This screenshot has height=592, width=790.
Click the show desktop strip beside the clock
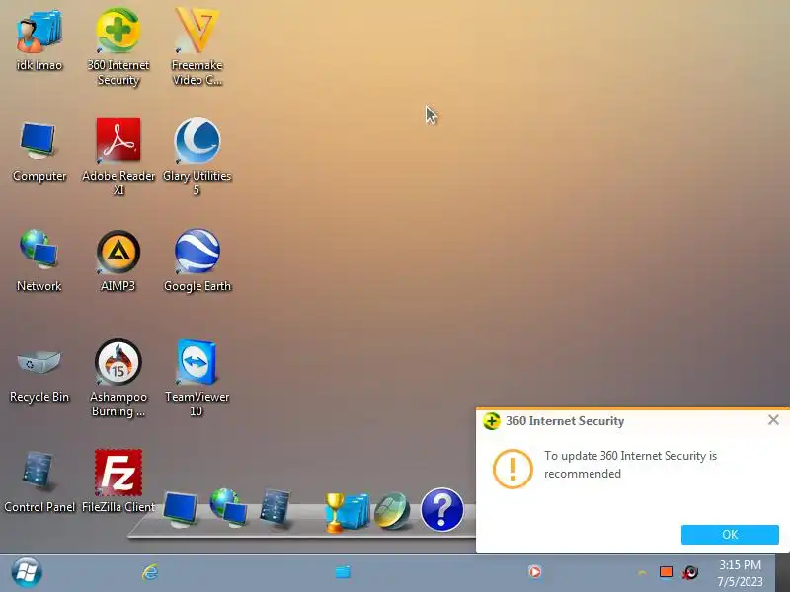click(783, 573)
